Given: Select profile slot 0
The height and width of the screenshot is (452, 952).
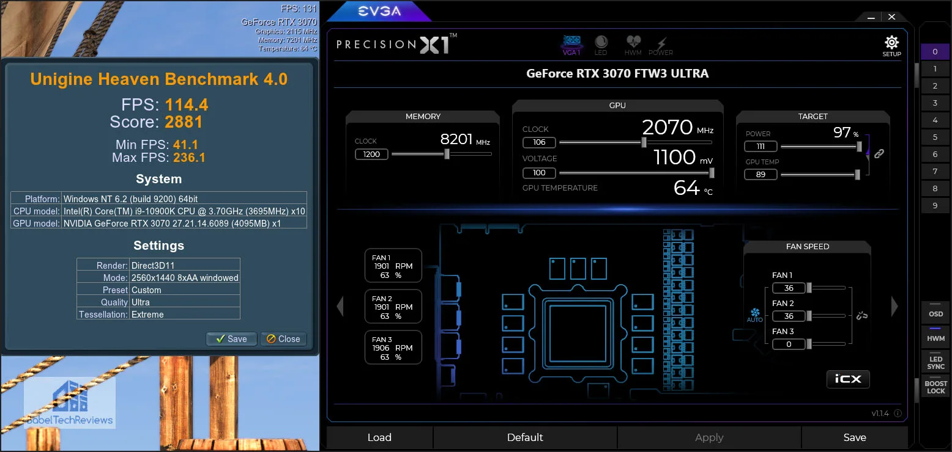Looking at the screenshot, I should point(935,52).
